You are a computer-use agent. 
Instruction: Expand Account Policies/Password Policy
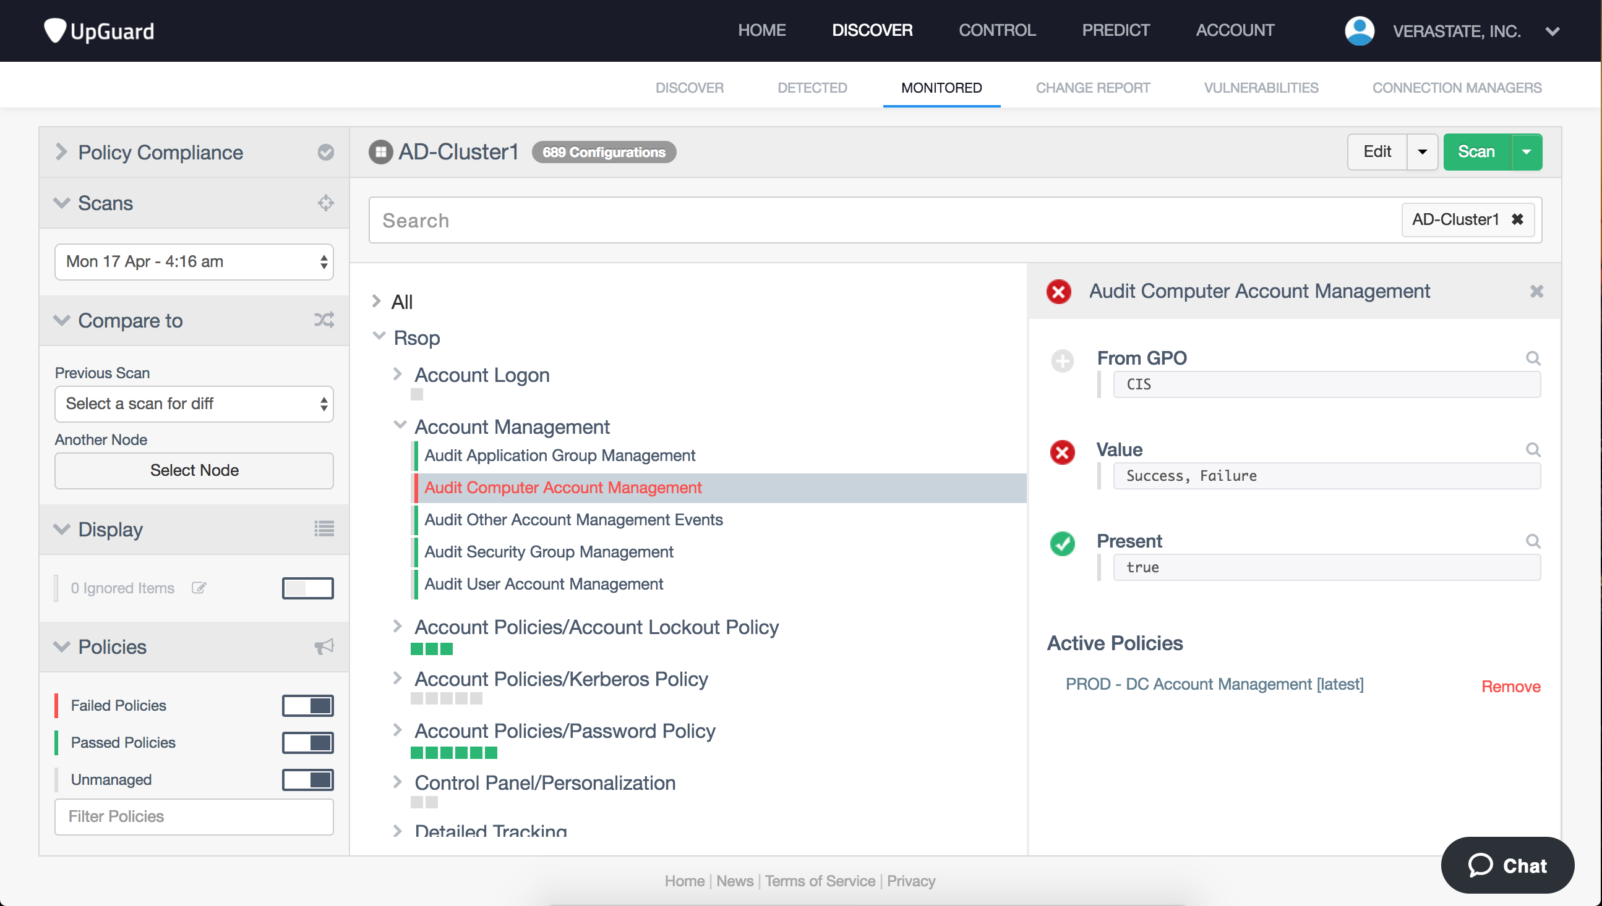(397, 729)
